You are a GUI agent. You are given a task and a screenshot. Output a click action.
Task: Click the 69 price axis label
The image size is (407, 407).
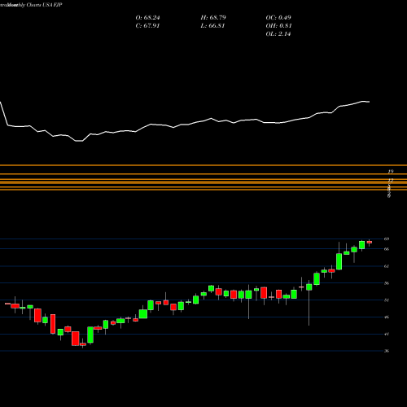click(387, 239)
